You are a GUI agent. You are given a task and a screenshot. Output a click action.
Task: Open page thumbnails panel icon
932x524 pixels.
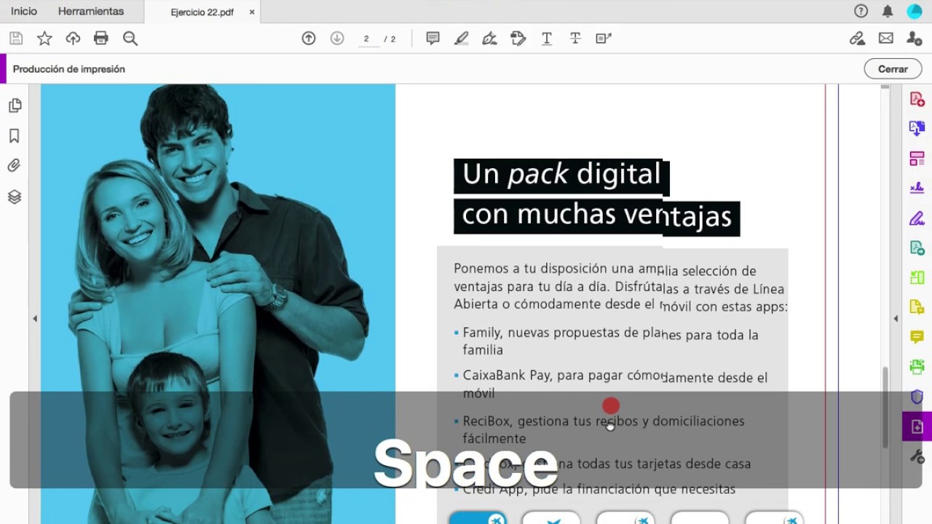[x=15, y=106]
